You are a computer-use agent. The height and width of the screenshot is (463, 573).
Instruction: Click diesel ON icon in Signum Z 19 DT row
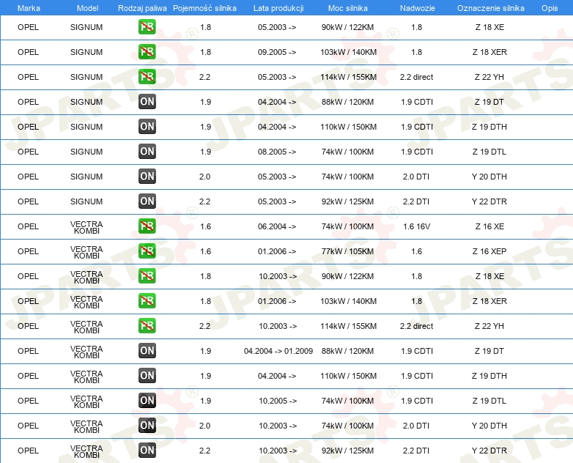click(147, 102)
